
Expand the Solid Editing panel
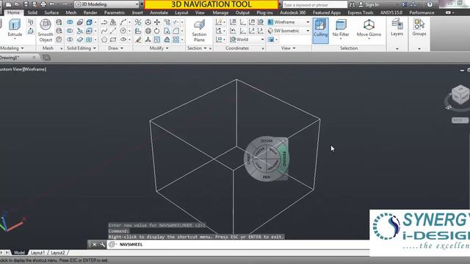(x=81, y=48)
